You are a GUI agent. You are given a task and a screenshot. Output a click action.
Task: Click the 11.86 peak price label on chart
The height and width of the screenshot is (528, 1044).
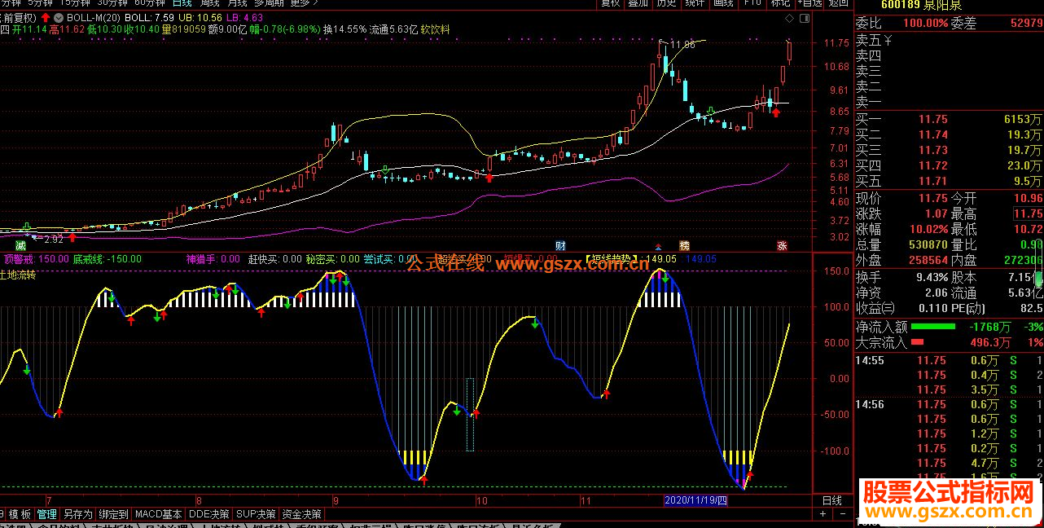click(x=682, y=45)
